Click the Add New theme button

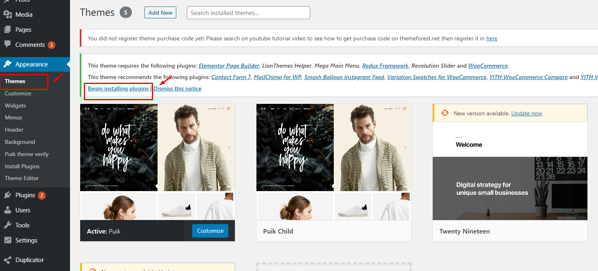160,13
